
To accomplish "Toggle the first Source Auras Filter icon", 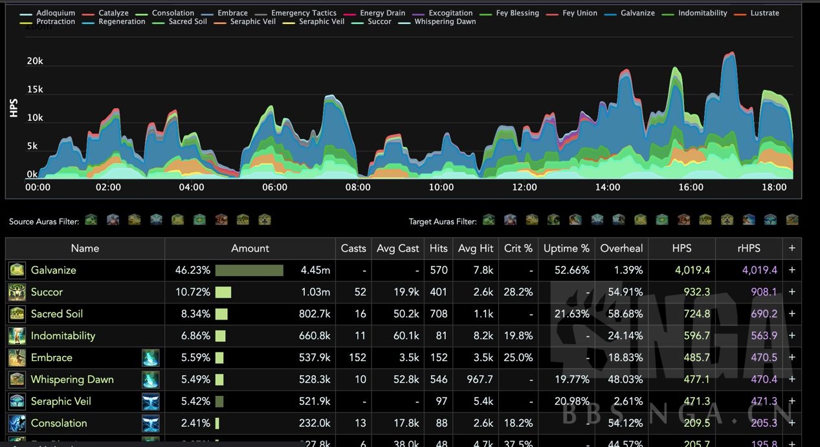I will coord(91,220).
